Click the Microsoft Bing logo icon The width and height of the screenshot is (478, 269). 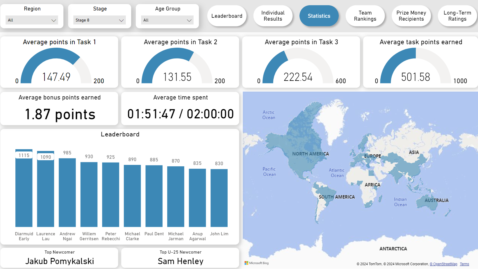click(246, 263)
